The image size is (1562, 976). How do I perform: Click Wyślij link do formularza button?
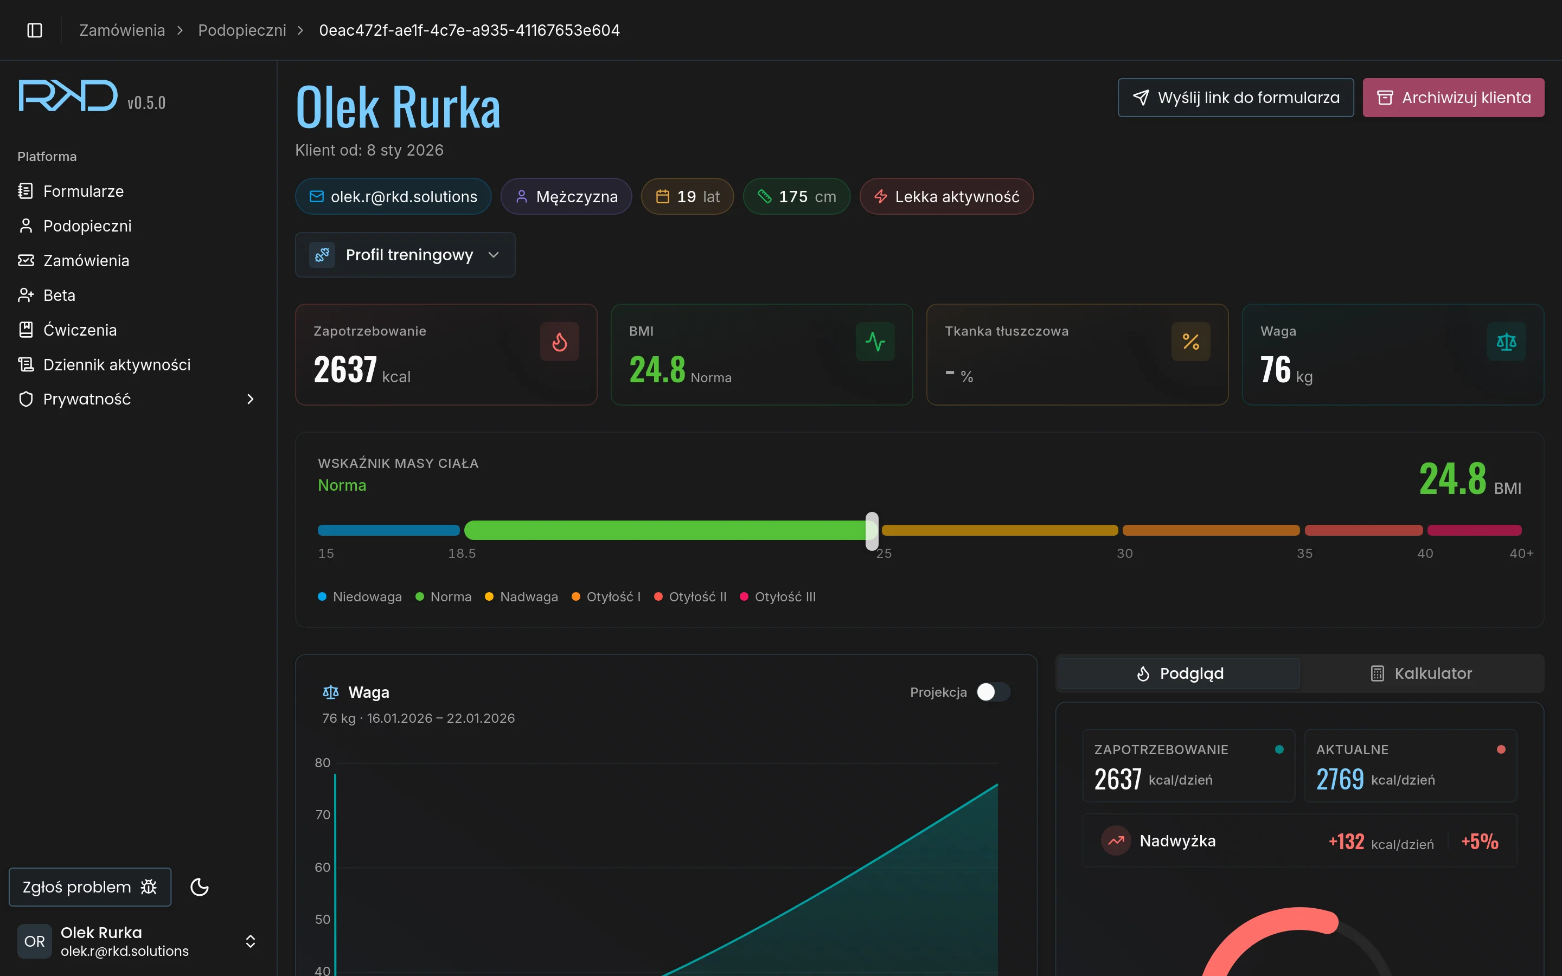pos(1235,98)
